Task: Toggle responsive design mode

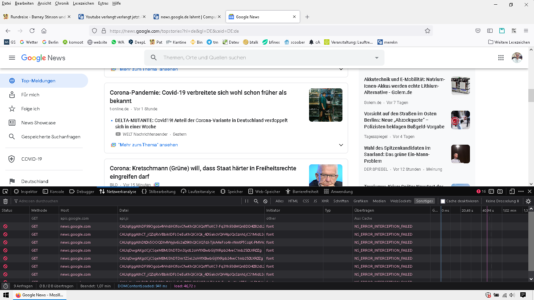Action: coord(512,191)
